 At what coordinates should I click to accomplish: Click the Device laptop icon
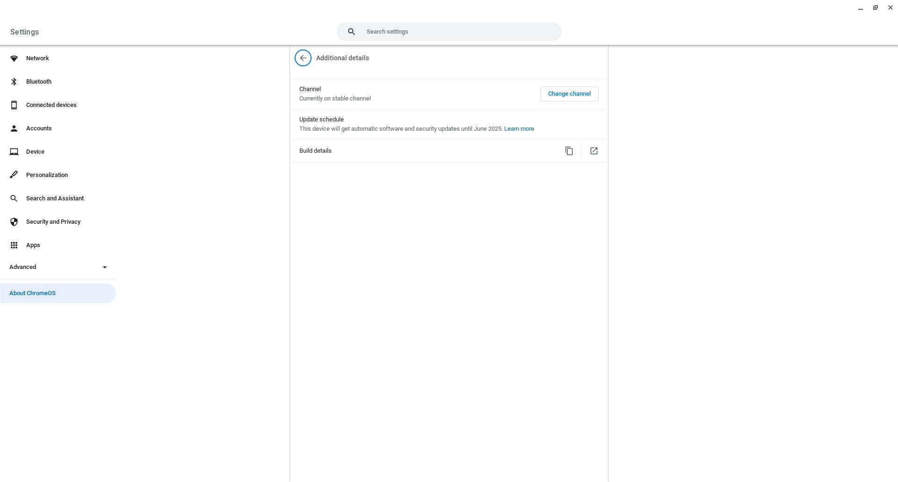14,152
